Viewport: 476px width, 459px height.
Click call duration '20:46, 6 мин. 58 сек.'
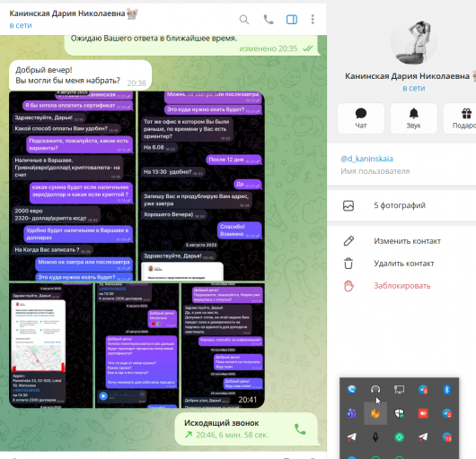point(233,435)
